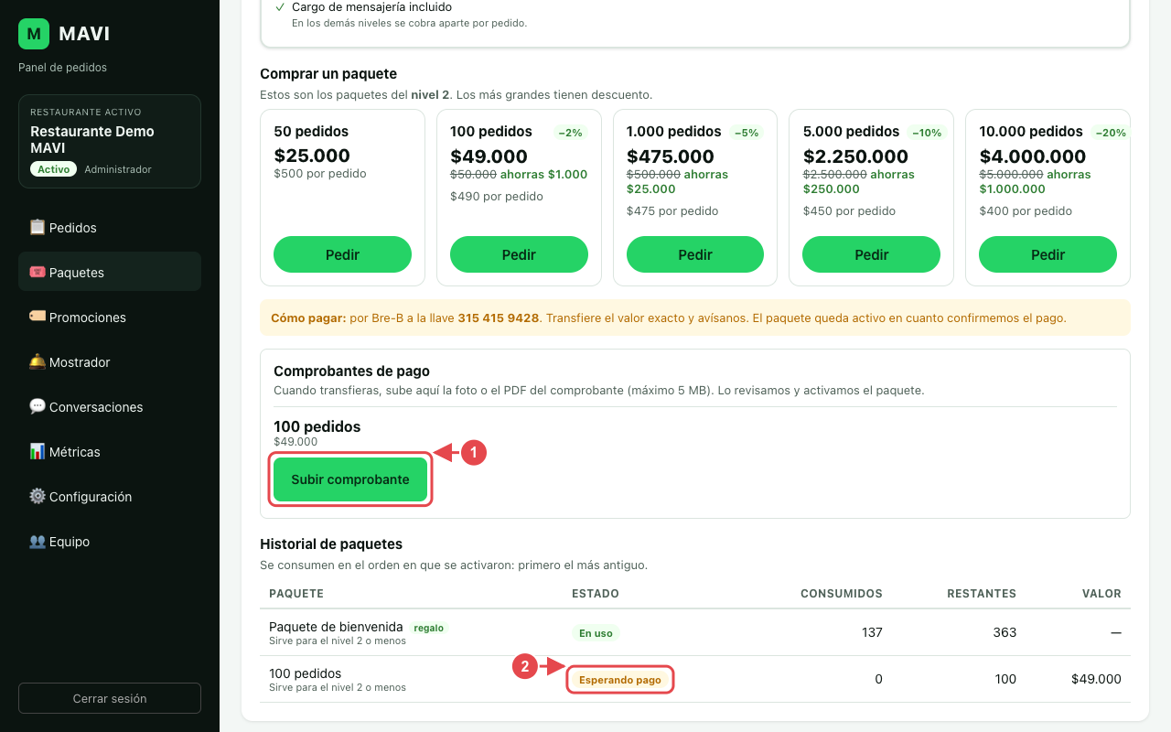The image size is (1171, 732).
Task: Click Cerrar sesión button
Action: pos(110,698)
